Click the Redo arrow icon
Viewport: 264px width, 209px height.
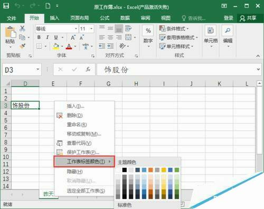tap(33, 6)
